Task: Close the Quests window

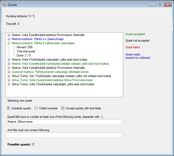Action: click(168, 5)
